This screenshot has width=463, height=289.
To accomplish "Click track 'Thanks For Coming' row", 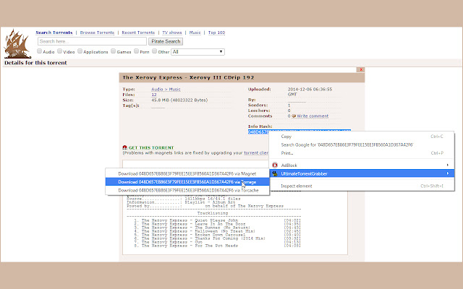I will (217, 238).
